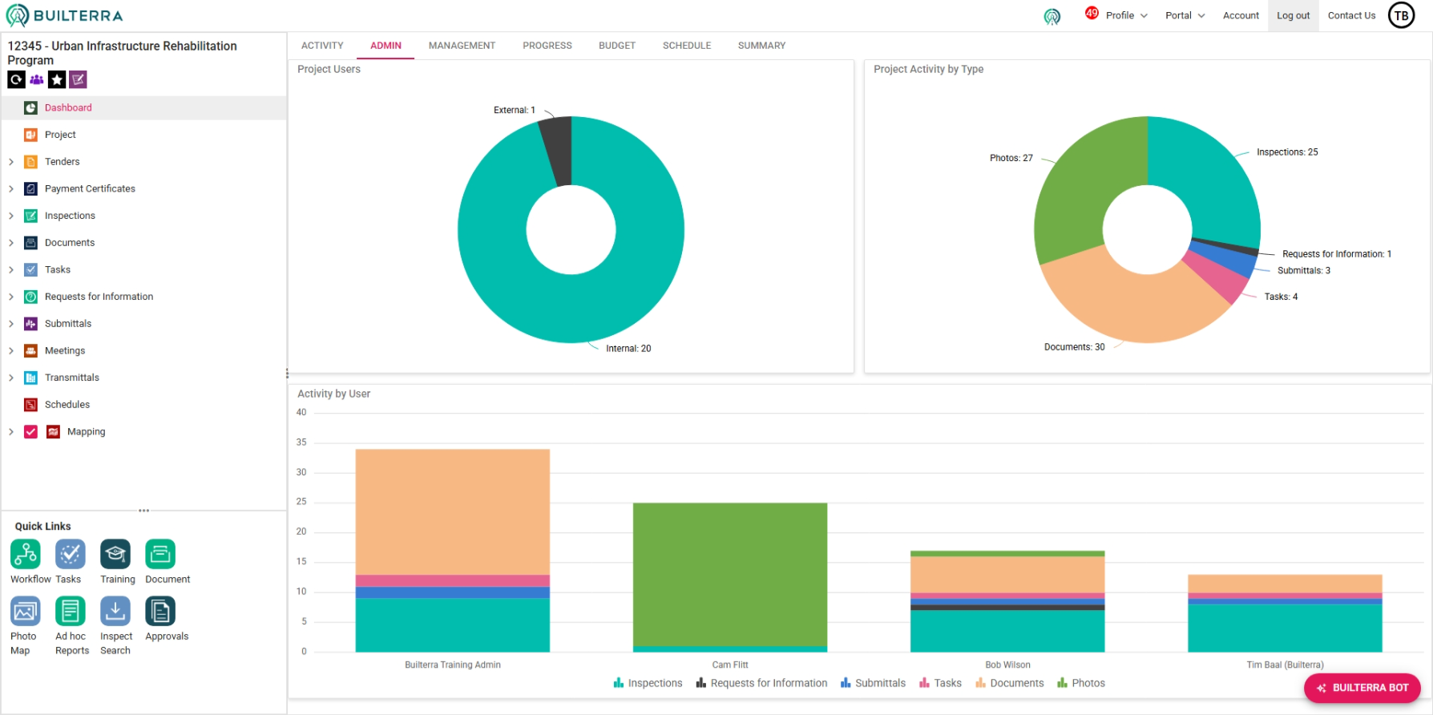Image resolution: width=1433 pixels, height=715 pixels.
Task: Open the notifications badge showing 49
Action: tap(1092, 13)
